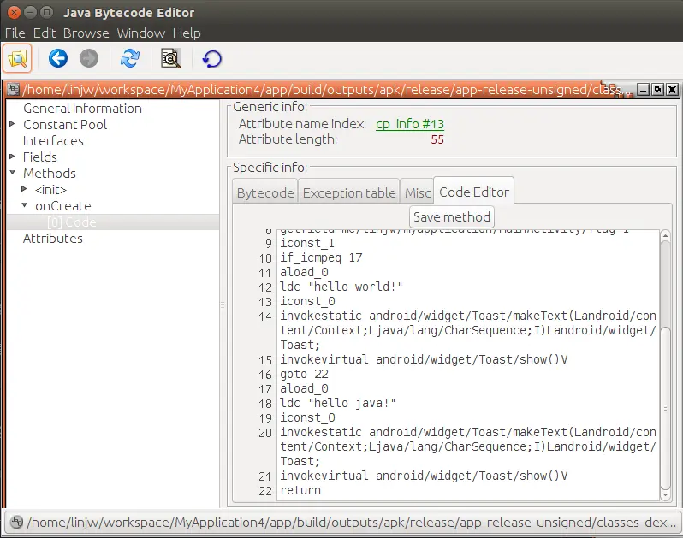Select General Information in the tree
The width and height of the screenshot is (683, 538).
82,108
